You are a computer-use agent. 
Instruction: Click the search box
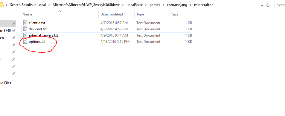click(280, 5)
